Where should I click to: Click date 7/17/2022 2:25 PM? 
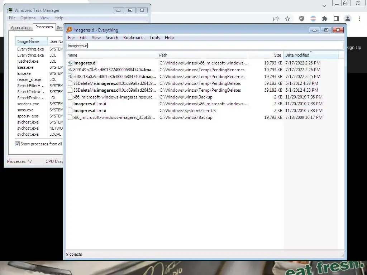(303, 77)
